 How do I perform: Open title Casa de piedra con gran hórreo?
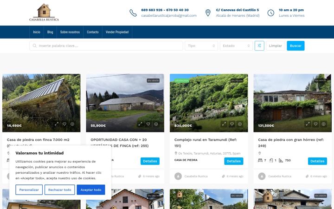291,143
